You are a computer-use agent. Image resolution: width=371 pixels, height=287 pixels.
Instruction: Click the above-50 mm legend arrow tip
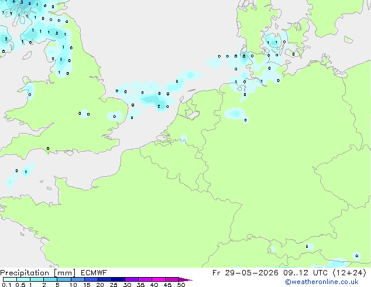pyautogui.click(x=185, y=279)
